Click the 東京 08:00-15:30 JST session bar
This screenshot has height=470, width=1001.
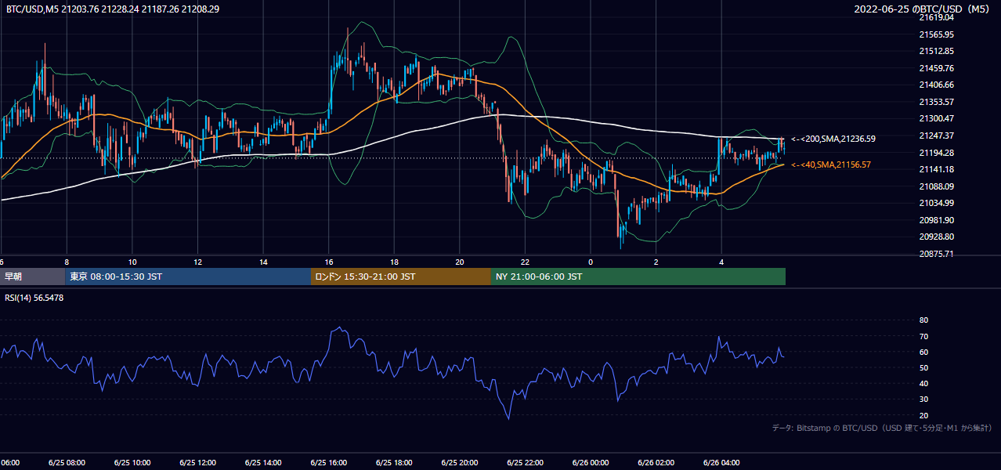coord(188,277)
